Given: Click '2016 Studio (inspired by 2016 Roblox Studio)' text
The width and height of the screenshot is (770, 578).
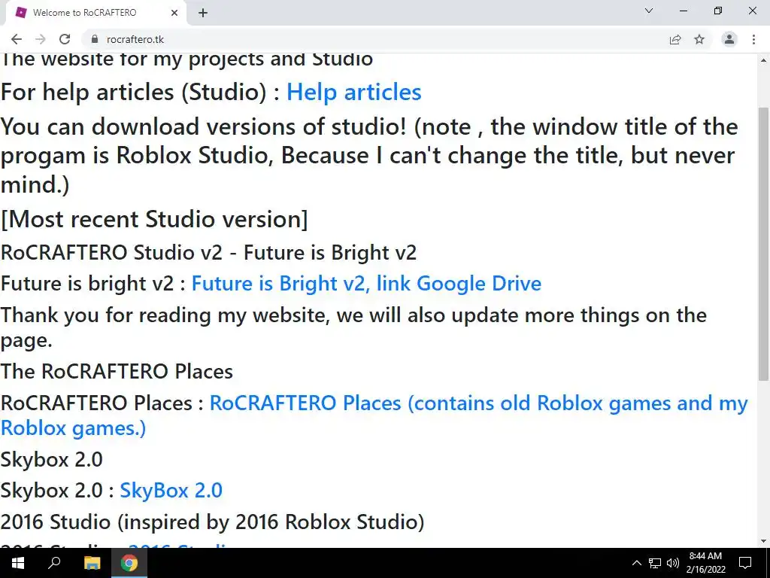Looking at the screenshot, I should (x=213, y=522).
